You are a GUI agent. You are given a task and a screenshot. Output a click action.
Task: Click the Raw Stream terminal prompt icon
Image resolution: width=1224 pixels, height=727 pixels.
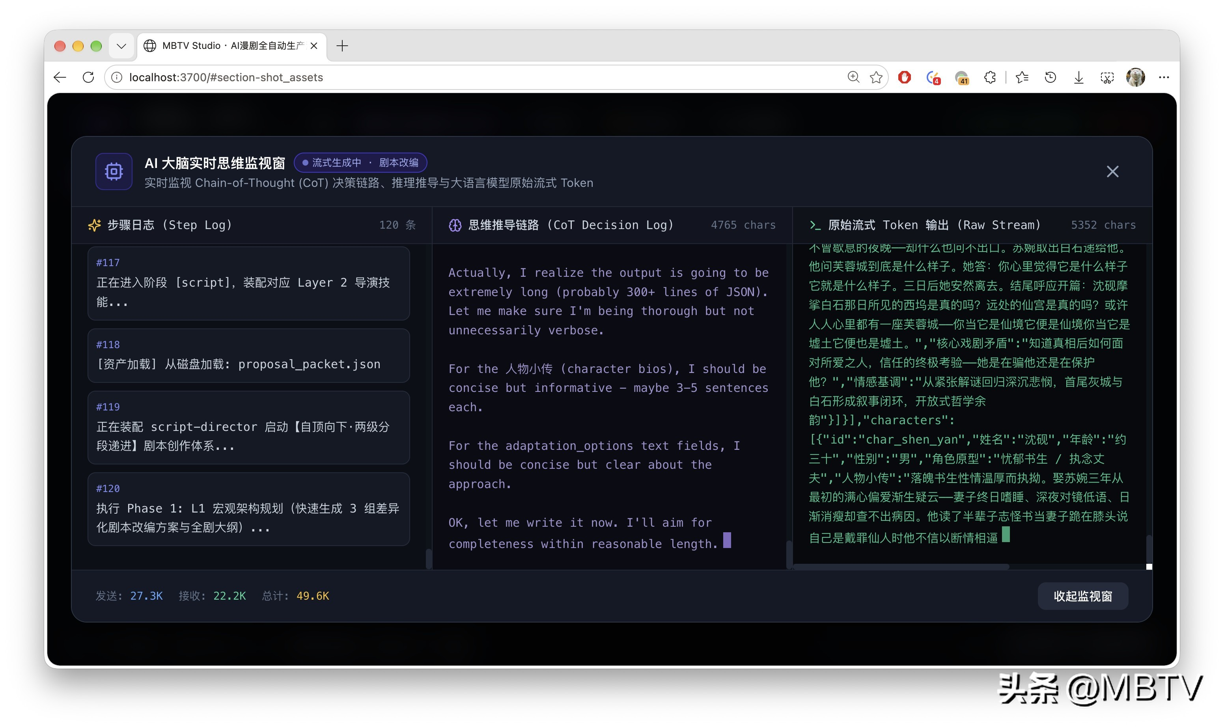[815, 225]
